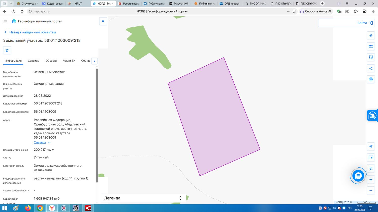
Task: Open the round chat assistant bubble
Action: pyautogui.click(x=358, y=176)
